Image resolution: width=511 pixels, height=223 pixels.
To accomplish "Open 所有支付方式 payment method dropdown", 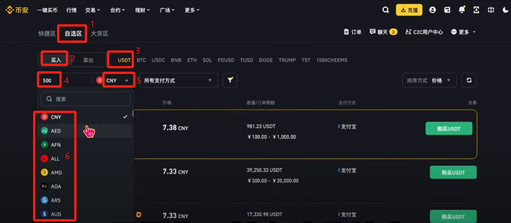I will click(178, 80).
